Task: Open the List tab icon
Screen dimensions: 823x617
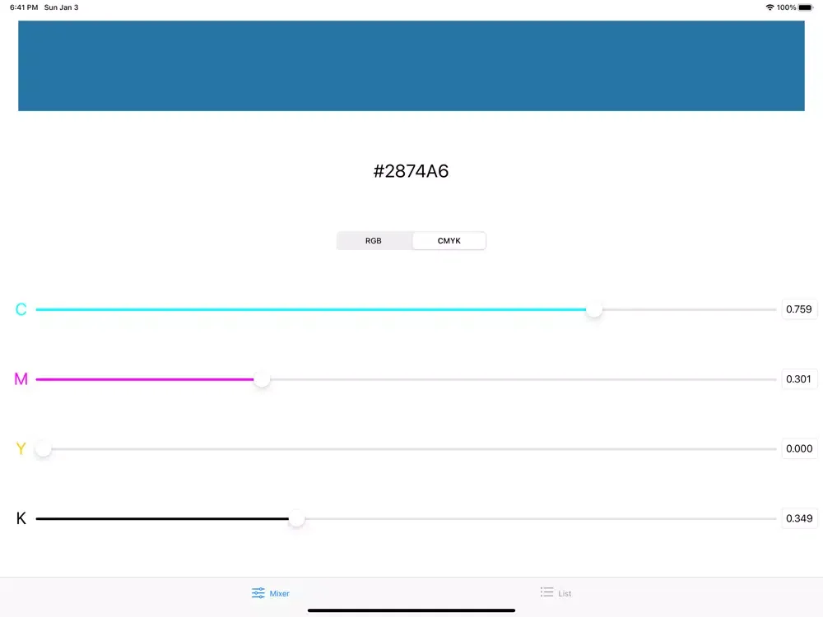Action: (x=546, y=592)
